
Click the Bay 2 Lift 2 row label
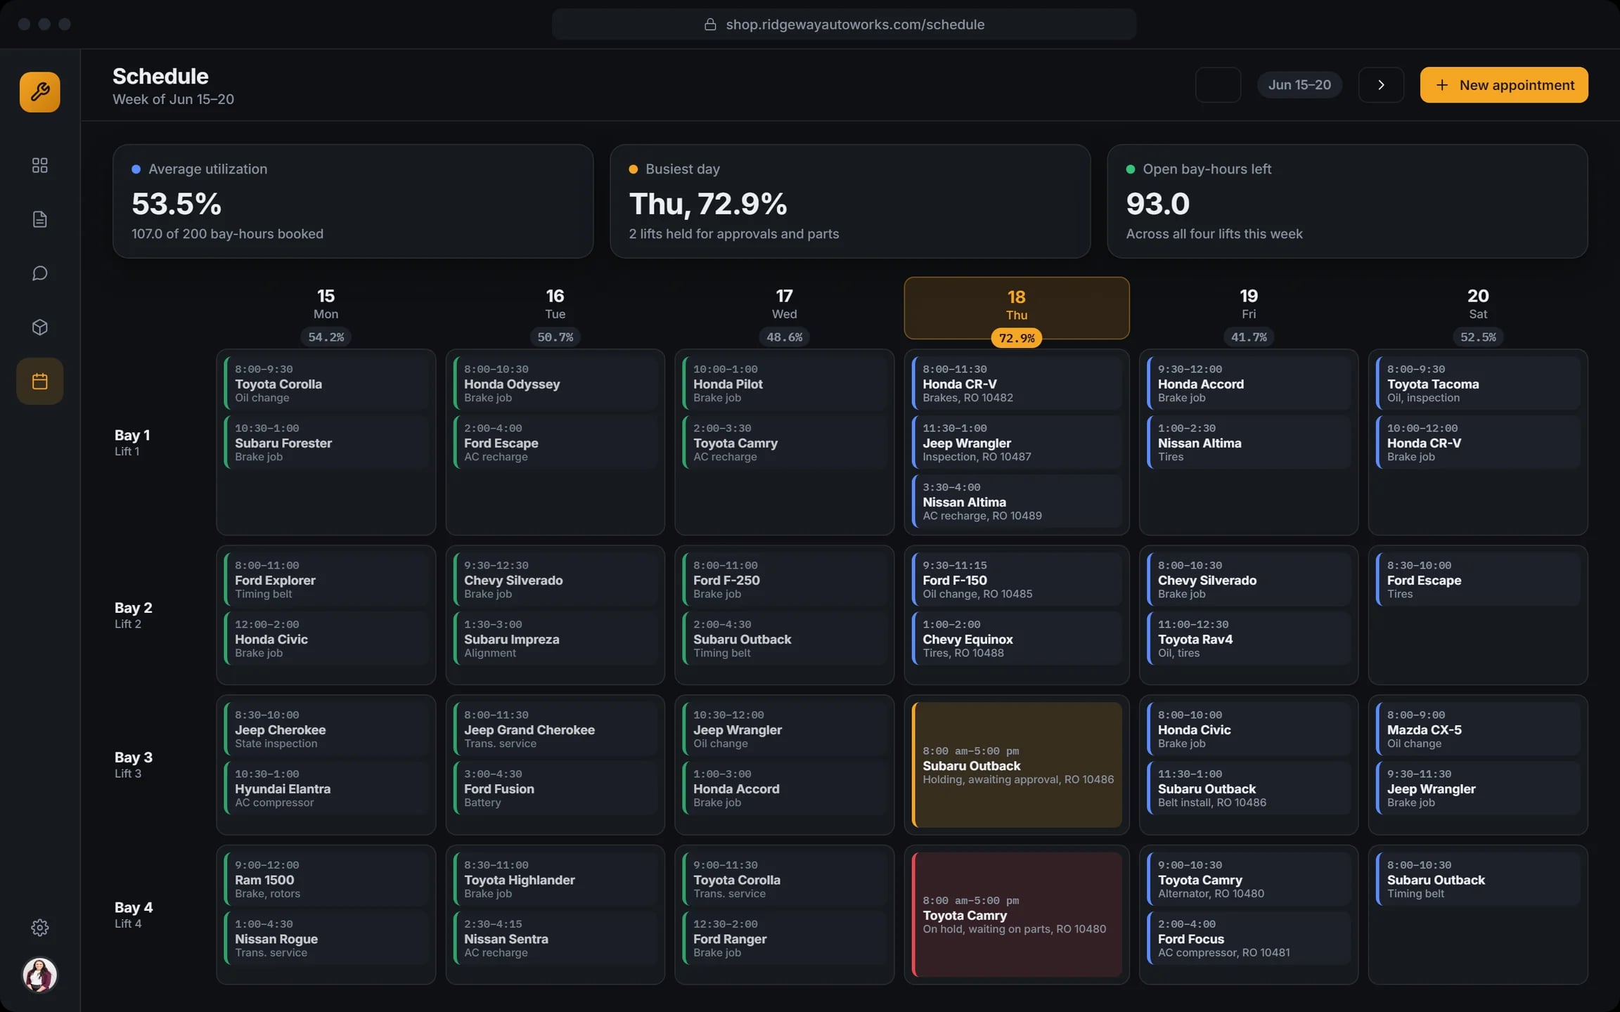[134, 615]
